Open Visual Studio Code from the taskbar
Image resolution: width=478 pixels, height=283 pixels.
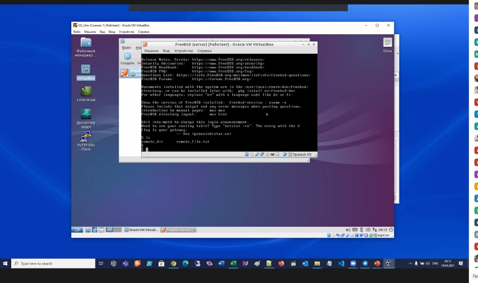pyautogui.click(x=341, y=263)
